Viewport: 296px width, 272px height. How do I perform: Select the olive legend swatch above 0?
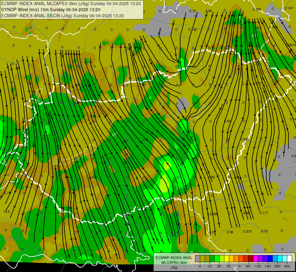[x=203, y=258]
